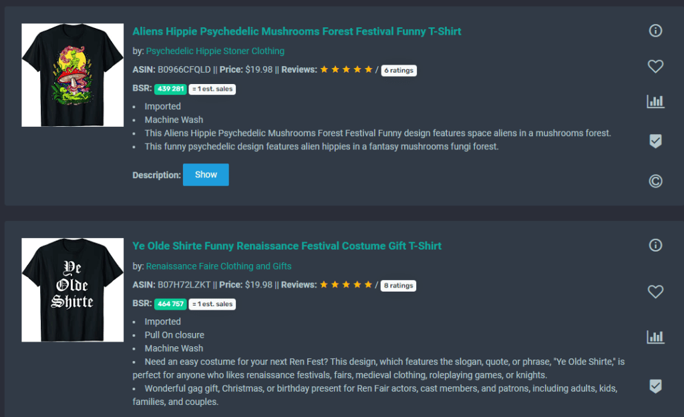The height and width of the screenshot is (417, 684).
Task: Visit Psychedelic Hippie Stoner Clothing brand link
Action: click(215, 51)
